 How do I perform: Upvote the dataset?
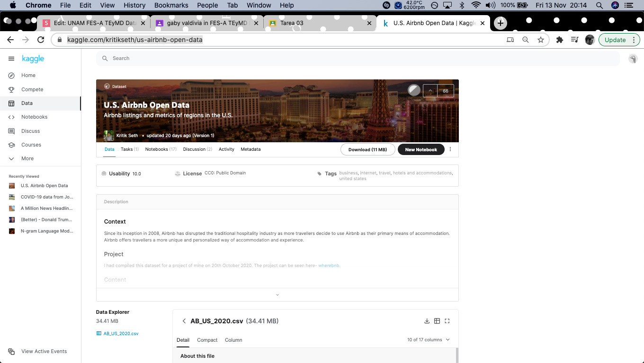pyautogui.click(x=430, y=91)
